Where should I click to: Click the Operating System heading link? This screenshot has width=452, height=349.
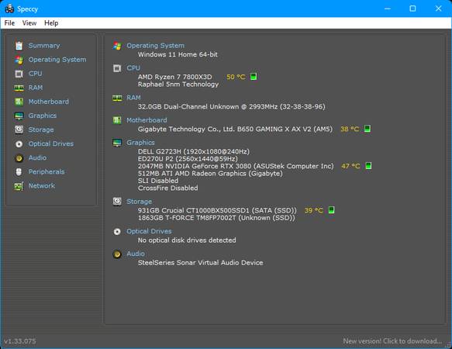point(155,46)
